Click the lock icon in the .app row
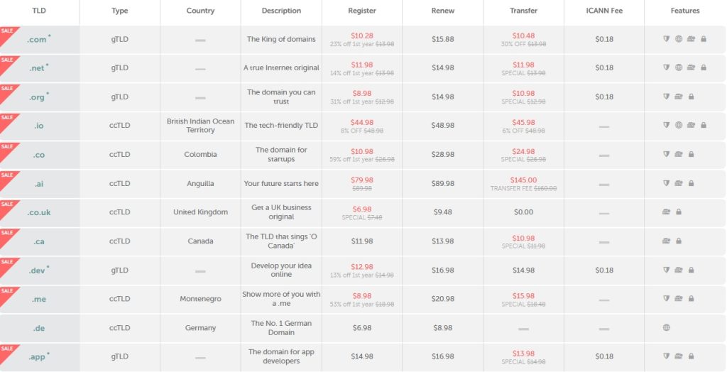The image size is (727, 372). point(691,356)
